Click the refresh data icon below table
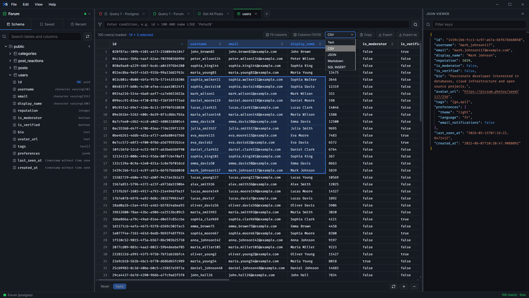Viewport: 529px width, 298px height. pos(393,286)
